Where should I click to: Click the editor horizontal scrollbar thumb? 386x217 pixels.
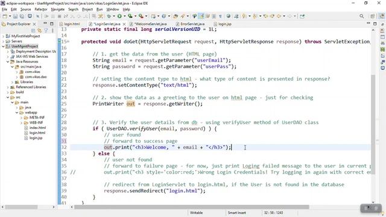192,207
